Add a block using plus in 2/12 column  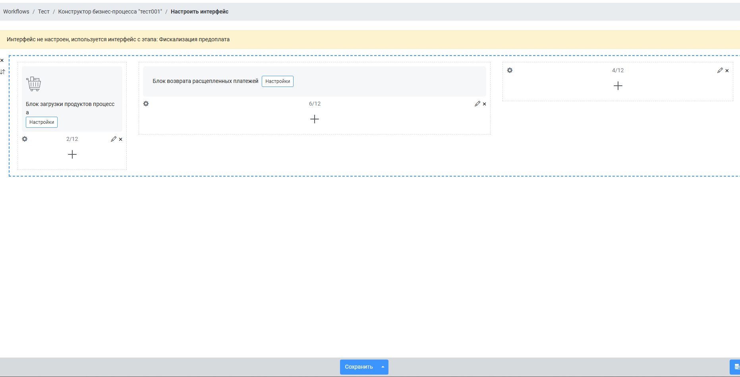coord(72,154)
